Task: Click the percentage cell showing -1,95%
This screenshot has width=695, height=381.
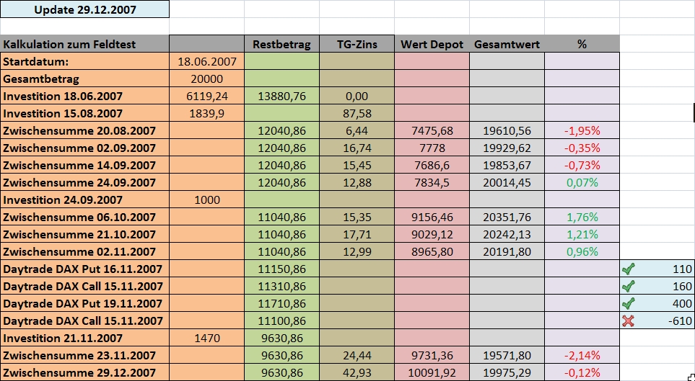Action: 582,130
